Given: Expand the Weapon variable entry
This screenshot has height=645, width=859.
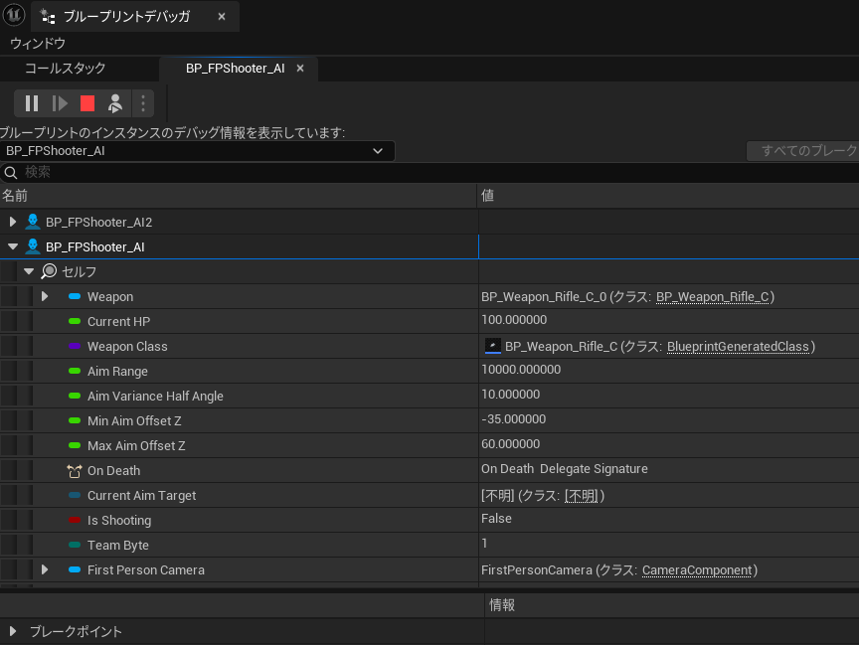Looking at the screenshot, I should pos(44,295).
